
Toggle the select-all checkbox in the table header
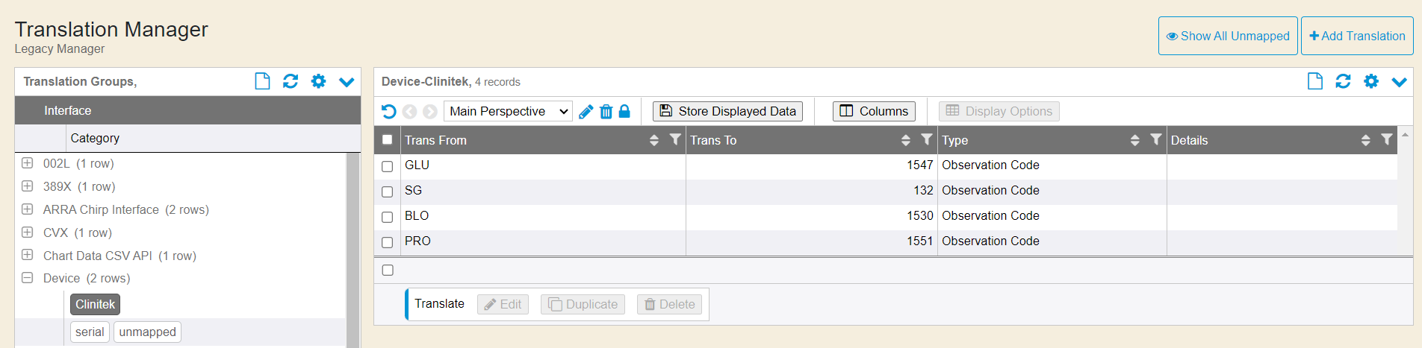click(387, 139)
